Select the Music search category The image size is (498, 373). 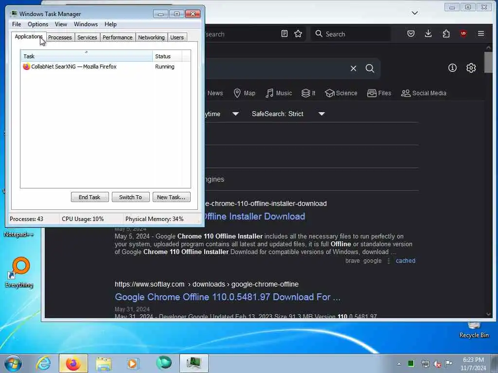(x=279, y=93)
